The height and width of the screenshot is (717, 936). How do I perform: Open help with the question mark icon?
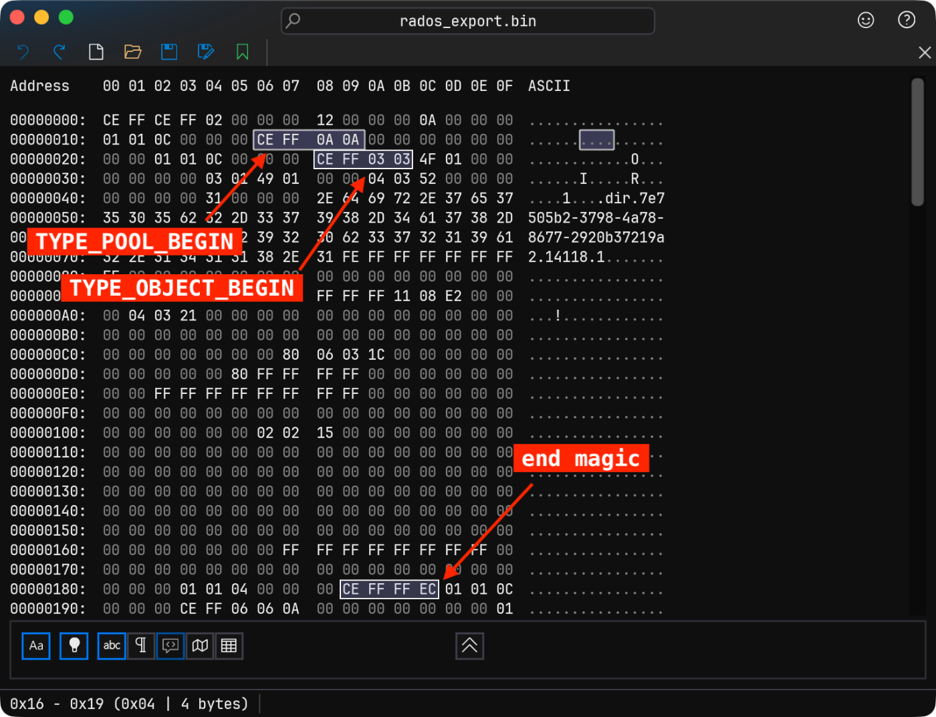click(x=907, y=20)
